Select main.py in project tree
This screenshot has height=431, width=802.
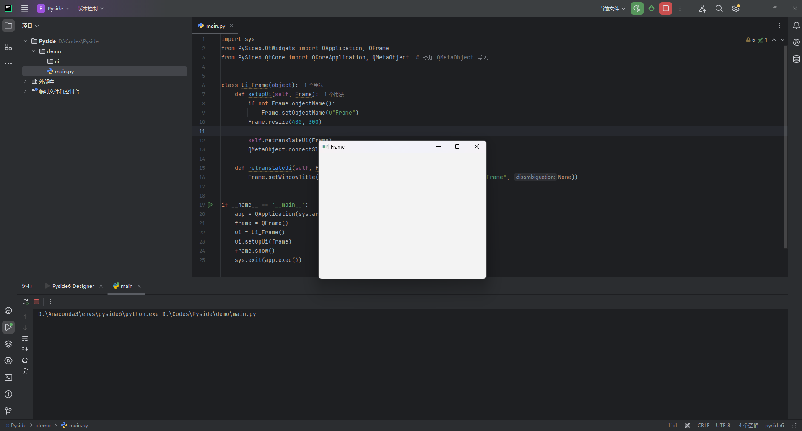coord(104,71)
